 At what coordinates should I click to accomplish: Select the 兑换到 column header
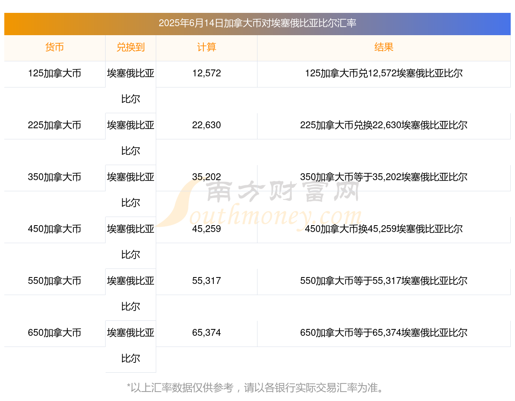tap(130, 47)
